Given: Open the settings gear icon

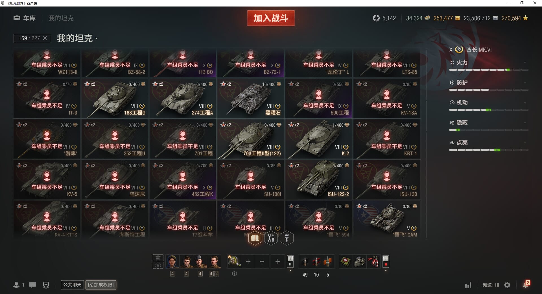Looking at the screenshot, I should [507, 285].
